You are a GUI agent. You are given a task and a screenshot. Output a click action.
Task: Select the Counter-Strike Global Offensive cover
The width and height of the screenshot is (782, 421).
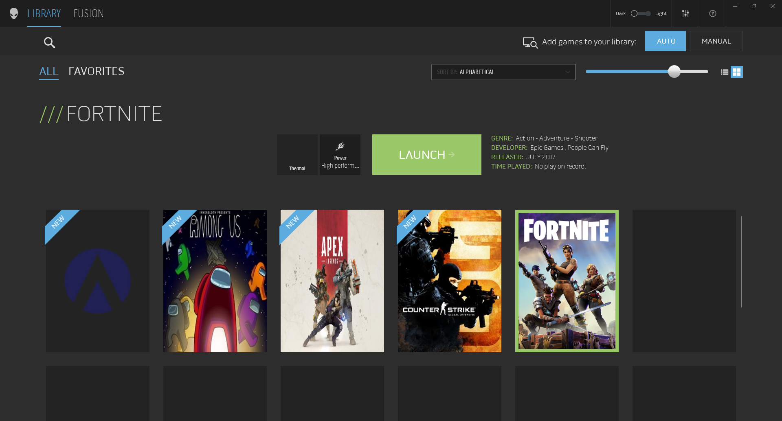[x=450, y=281]
